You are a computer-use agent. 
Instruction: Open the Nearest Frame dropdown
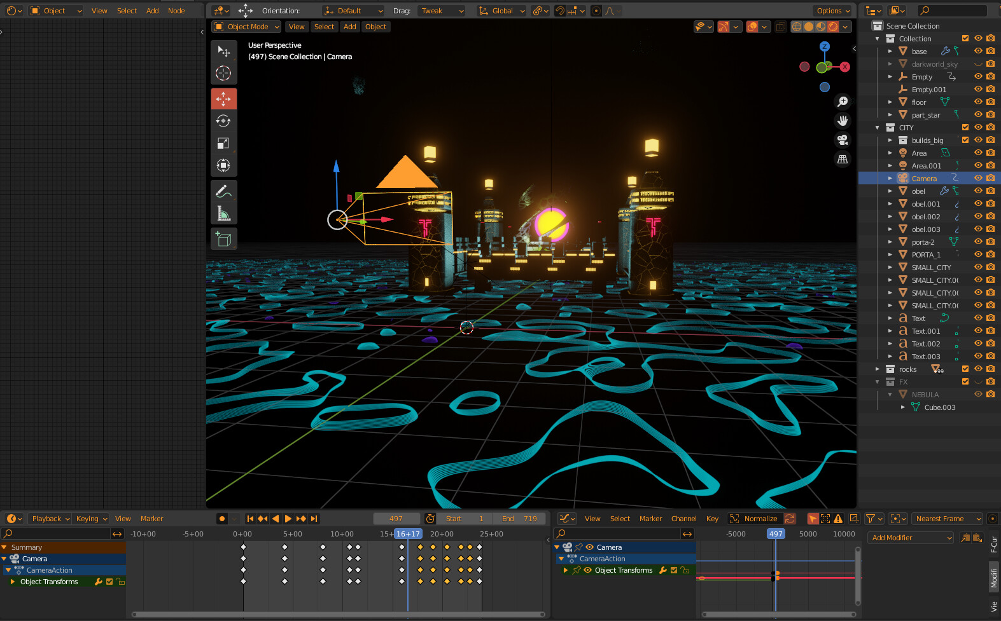(x=947, y=519)
